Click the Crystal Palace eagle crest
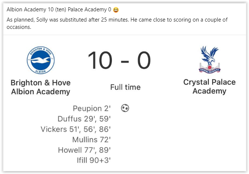Viewport: 249px width, 174px height. (x=210, y=60)
